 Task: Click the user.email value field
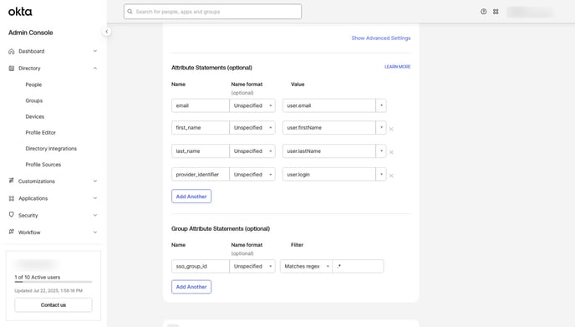pyautogui.click(x=329, y=105)
